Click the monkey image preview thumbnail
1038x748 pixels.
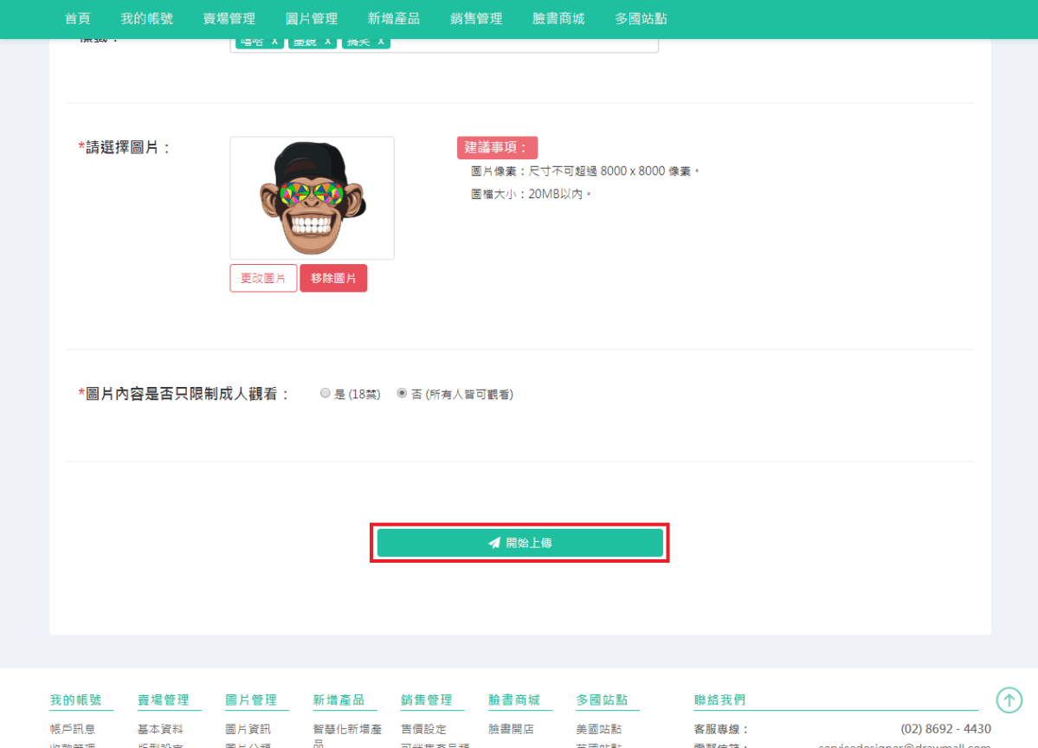312,198
